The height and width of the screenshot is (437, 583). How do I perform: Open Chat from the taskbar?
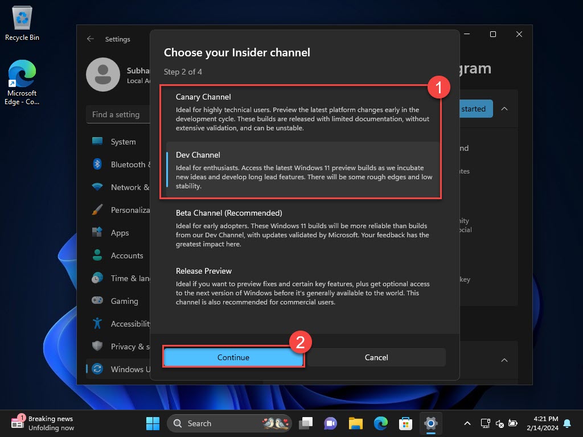[330, 423]
